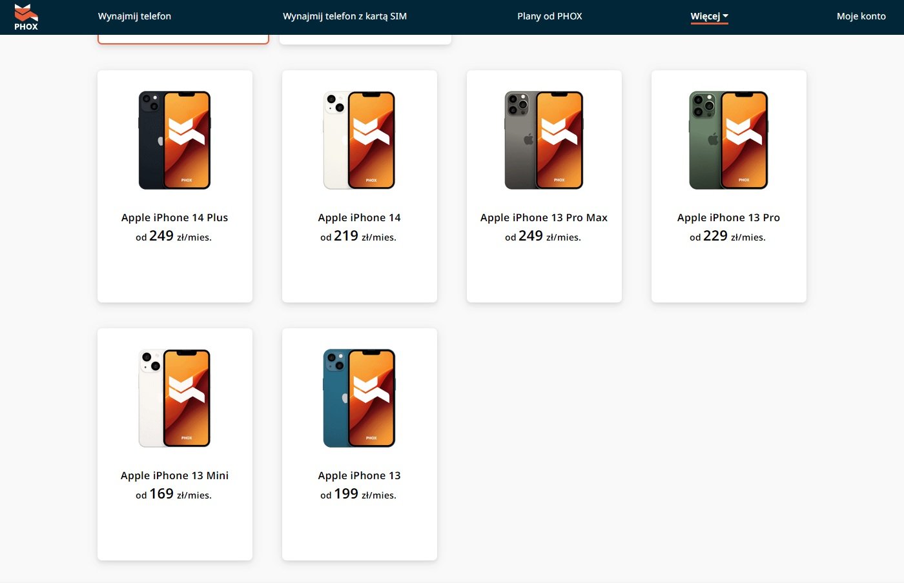Select the od 219 zł/mies. price
Viewport: 904px width, 583px height.
coord(358,236)
